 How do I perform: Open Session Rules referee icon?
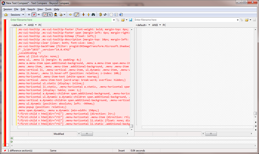(56, 14)
